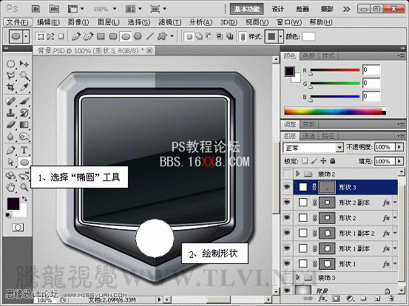The image size is (409, 306).
Task: Show more workspaces with double arrow
Action: [x=346, y=10]
